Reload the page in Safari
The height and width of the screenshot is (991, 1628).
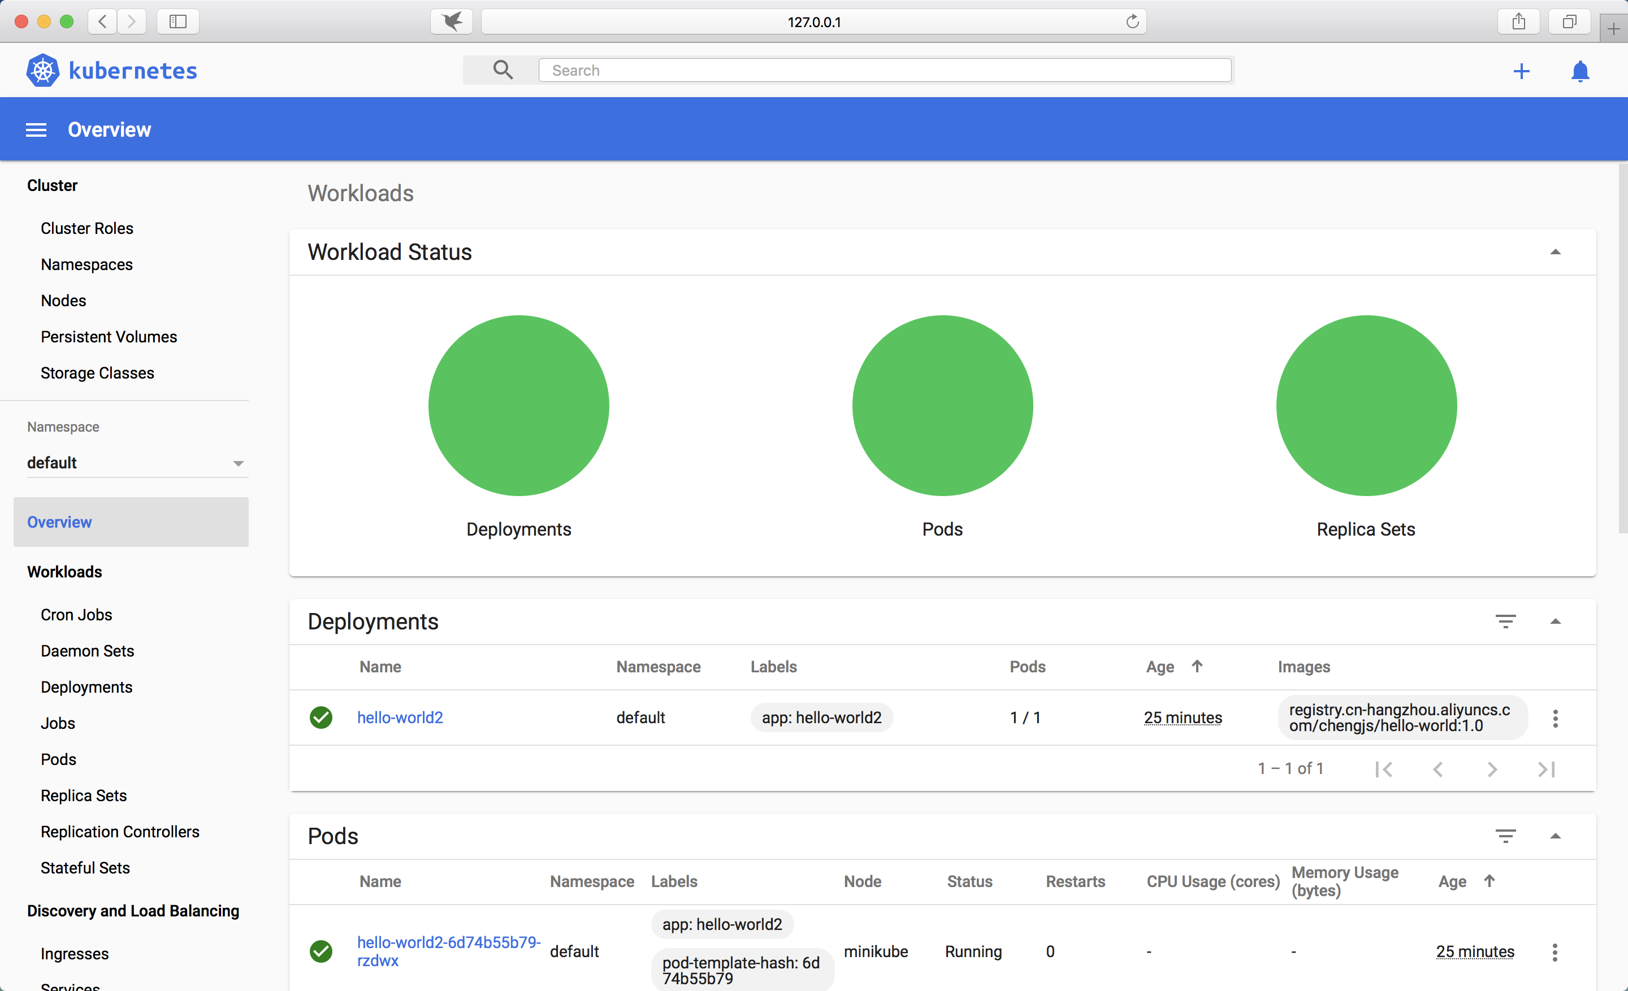[1132, 22]
